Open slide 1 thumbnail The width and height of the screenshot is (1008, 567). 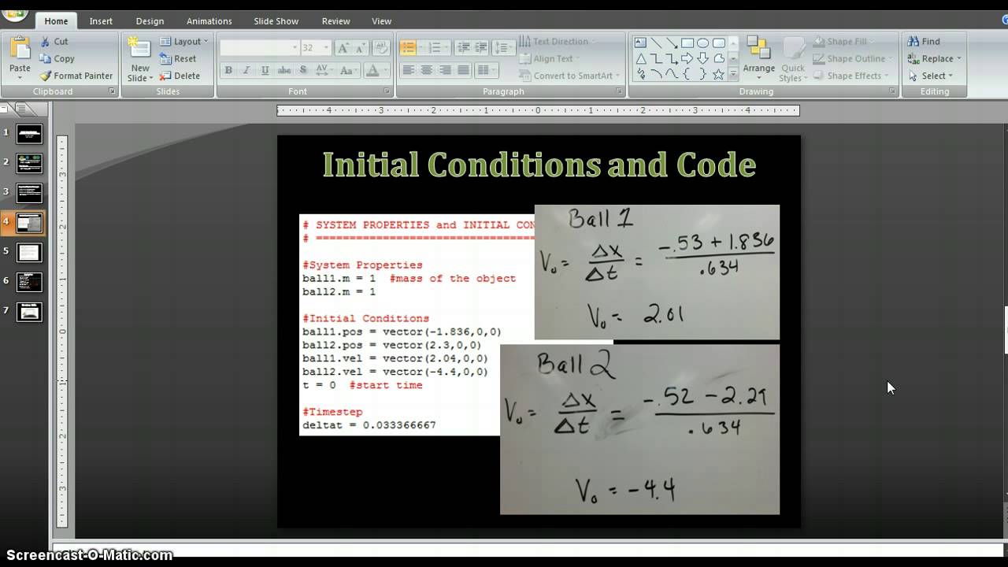point(29,133)
